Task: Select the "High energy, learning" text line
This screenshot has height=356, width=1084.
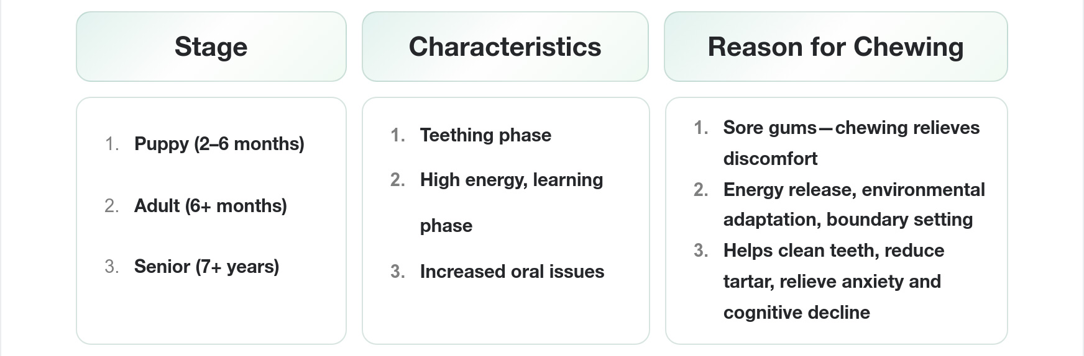Action: click(x=511, y=180)
